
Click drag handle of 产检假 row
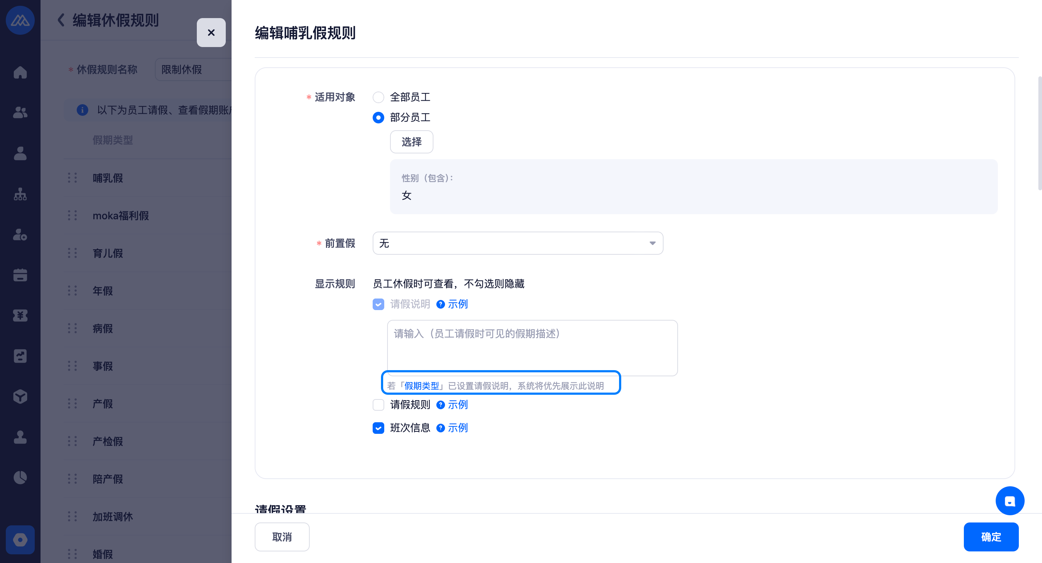72,441
